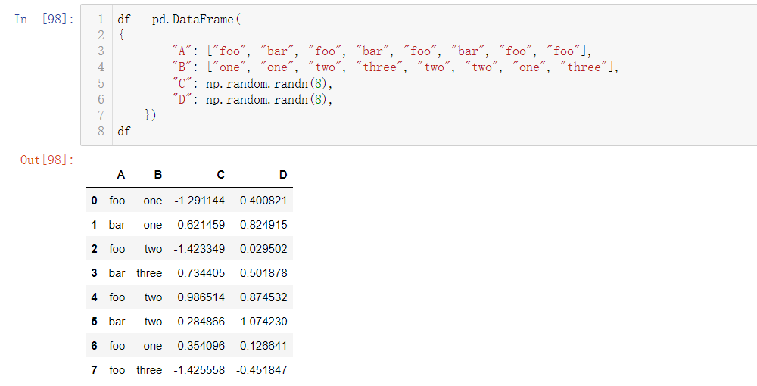
Task: Select the value -0.126641
Action: 262,345
